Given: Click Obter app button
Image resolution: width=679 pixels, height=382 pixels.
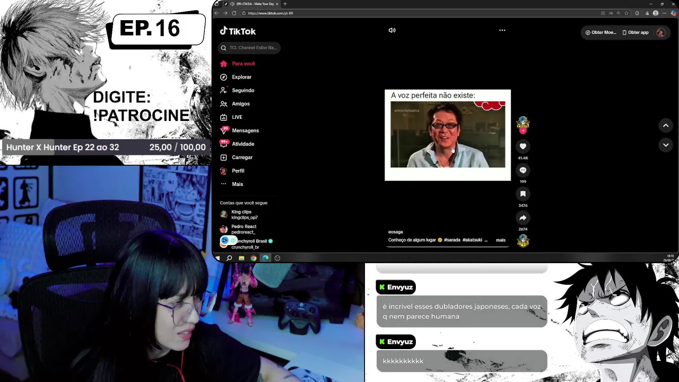Looking at the screenshot, I should pyautogui.click(x=635, y=32).
